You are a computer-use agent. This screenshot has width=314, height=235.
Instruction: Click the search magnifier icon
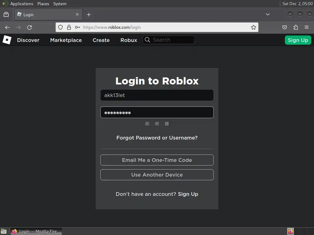click(x=147, y=40)
